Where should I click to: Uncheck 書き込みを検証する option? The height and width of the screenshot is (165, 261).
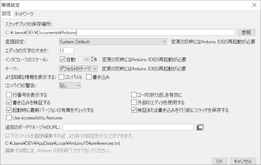[x=9, y=102]
